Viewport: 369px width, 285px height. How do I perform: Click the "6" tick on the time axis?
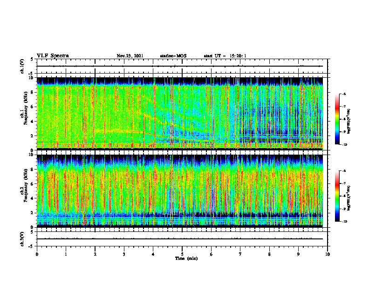[212, 254]
